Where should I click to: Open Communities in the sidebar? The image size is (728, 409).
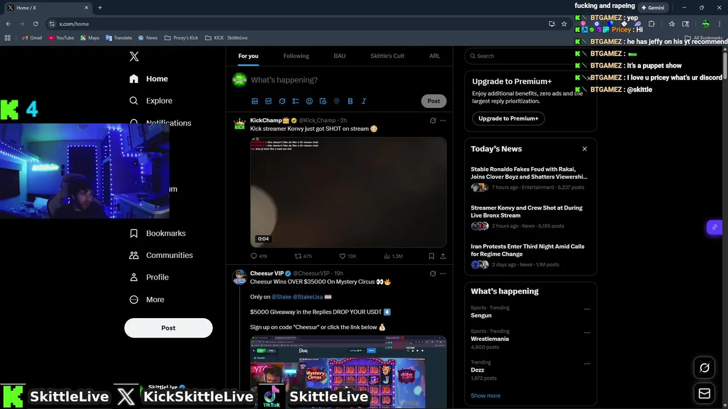(x=161, y=255)
